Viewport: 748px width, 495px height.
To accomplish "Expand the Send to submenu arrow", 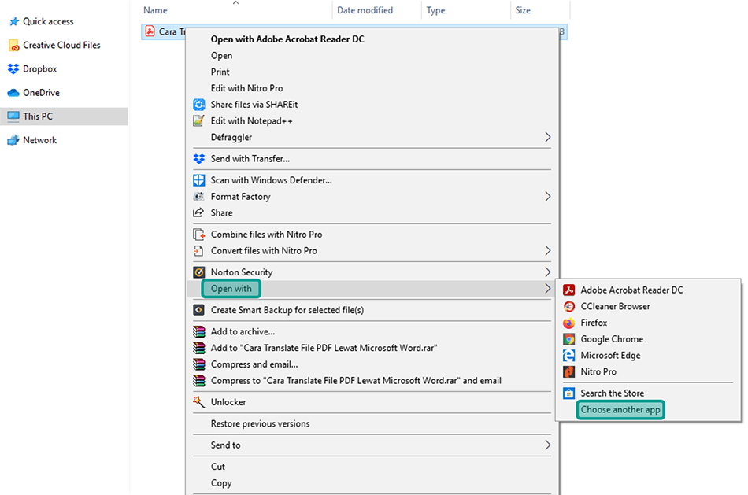I will tap(548, 445).
